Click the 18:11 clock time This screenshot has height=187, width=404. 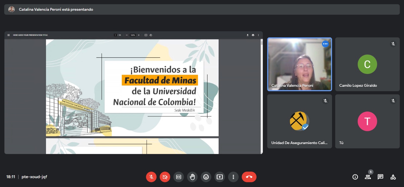point(11,177)
